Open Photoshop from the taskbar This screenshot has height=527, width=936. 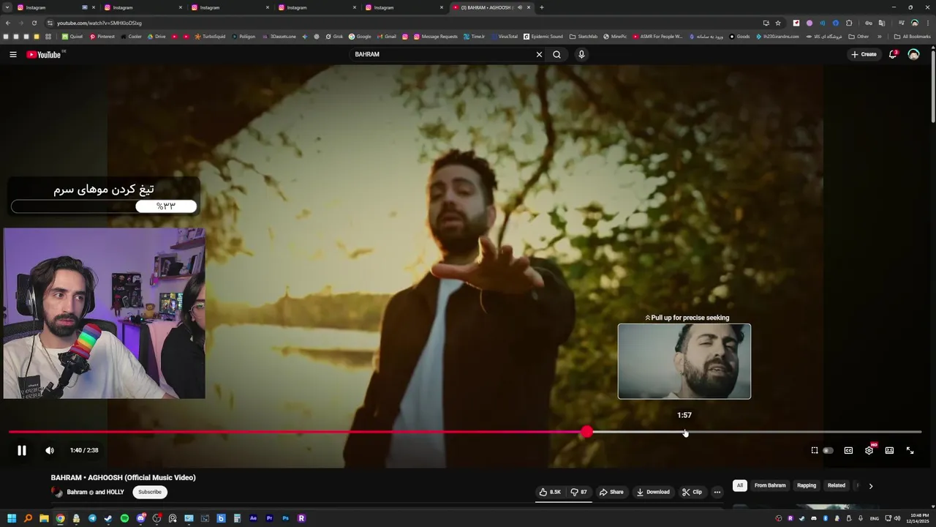click(285, 519)
